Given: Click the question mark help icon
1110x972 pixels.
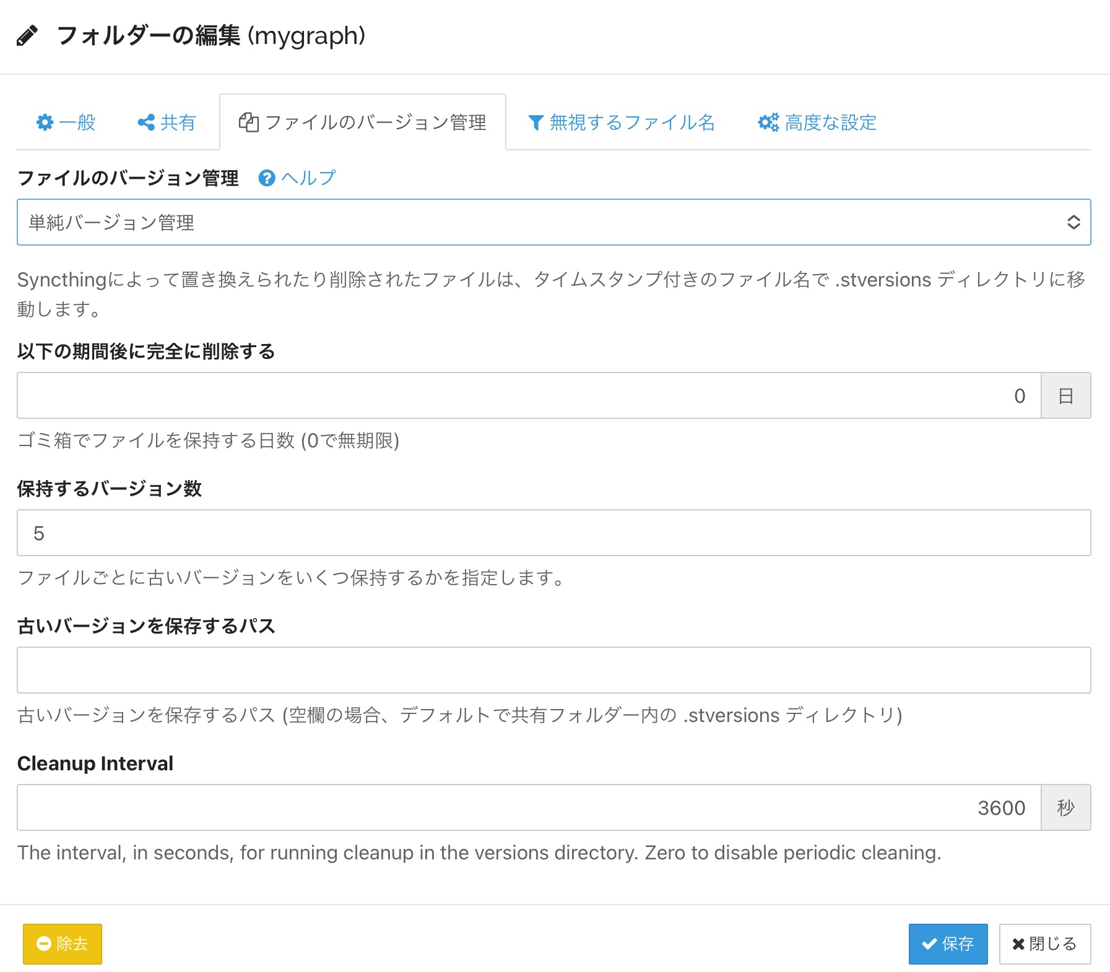Looking at the screenshot, I should (x=266, y=178).
